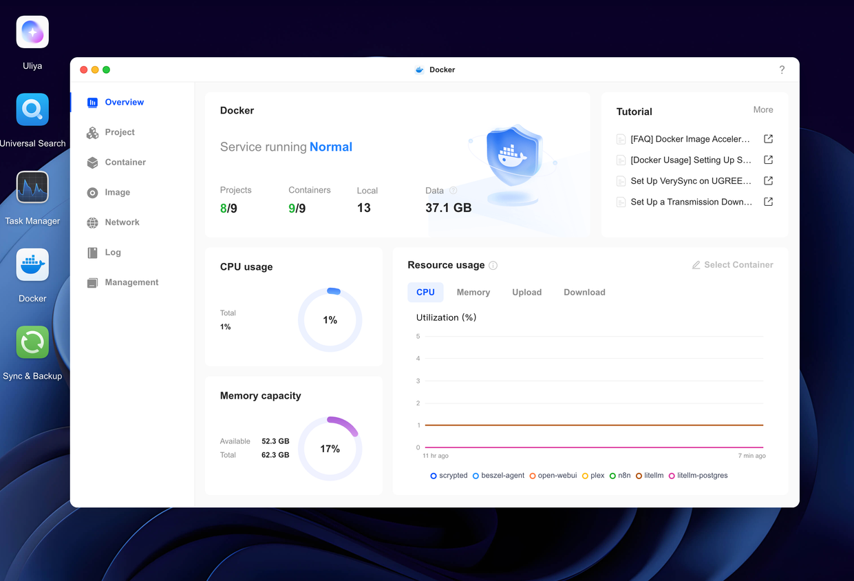Click the help question mark icon
The image size is (854, 581).
(782, 70)
